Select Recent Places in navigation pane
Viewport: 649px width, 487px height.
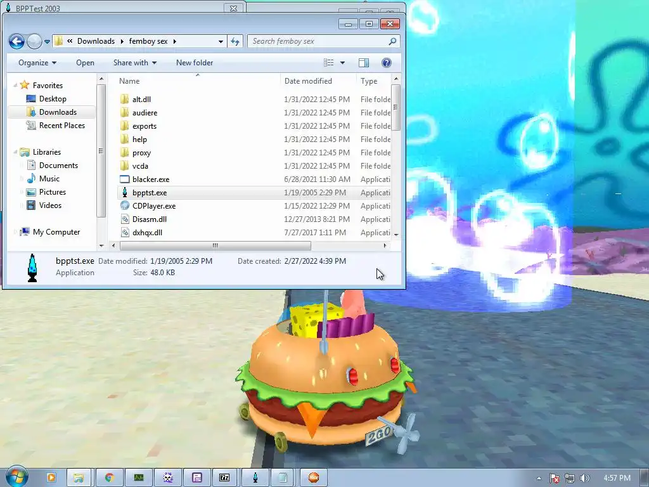click(x=61, y=125)
